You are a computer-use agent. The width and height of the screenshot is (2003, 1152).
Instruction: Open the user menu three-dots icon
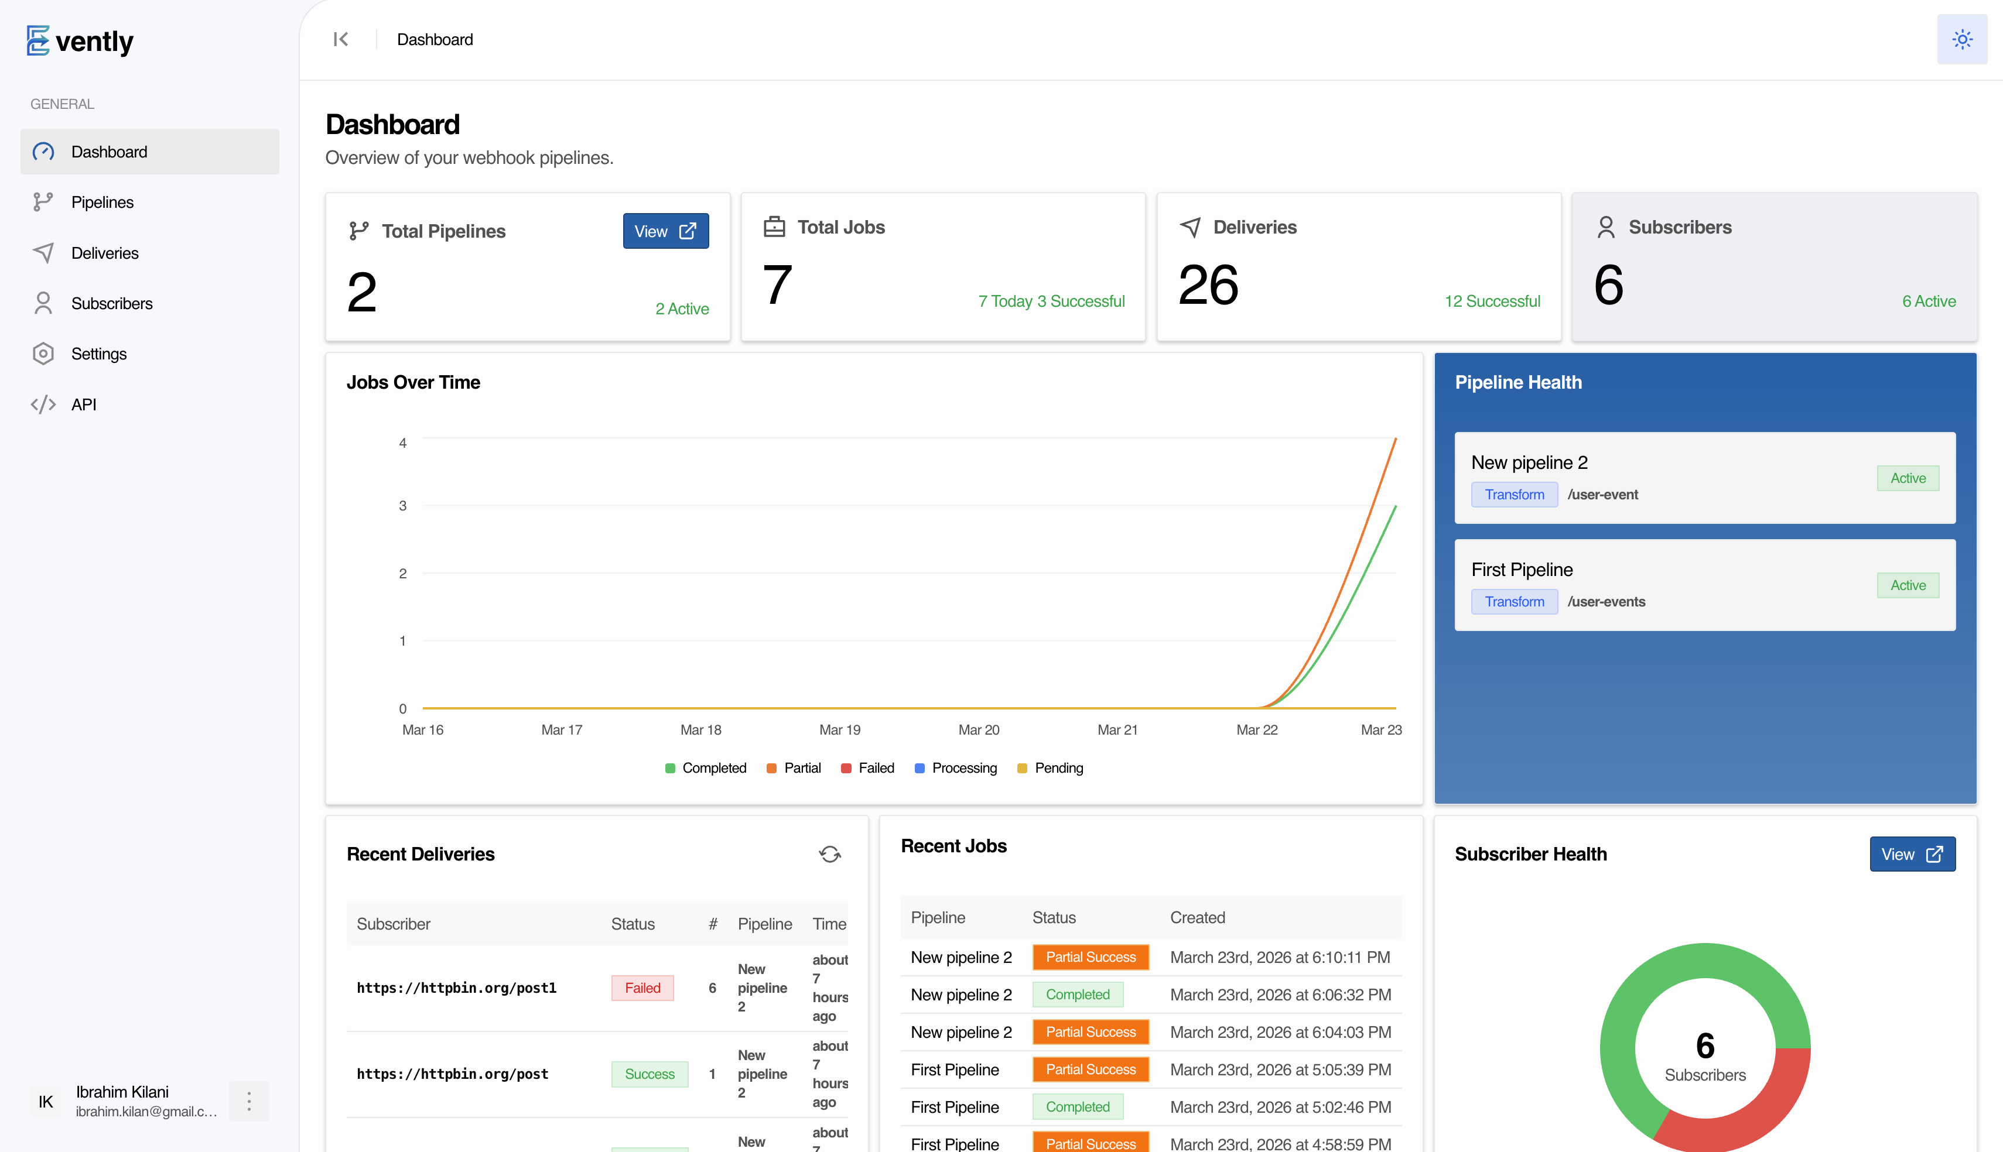point(249,1100)
